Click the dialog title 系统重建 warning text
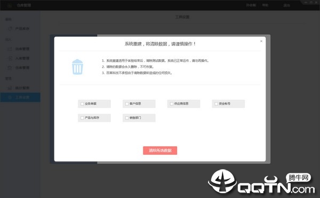The height and width of the screenshot is (198, 320). [x=160, y=44]
